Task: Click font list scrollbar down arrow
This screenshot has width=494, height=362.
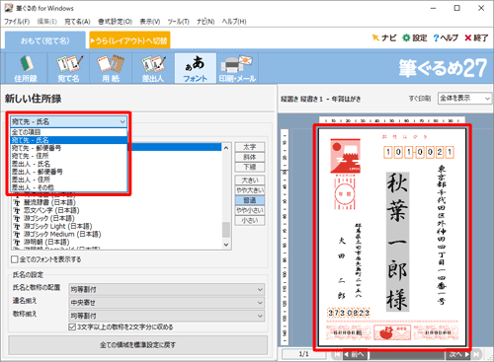Action: click(x=226, y=245)
